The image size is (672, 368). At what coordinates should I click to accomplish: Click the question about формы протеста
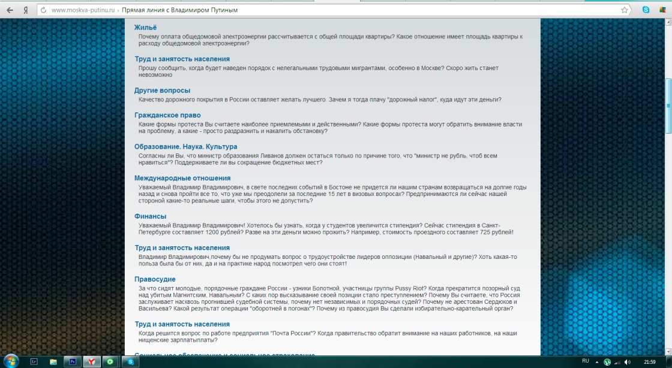[330, 128]
